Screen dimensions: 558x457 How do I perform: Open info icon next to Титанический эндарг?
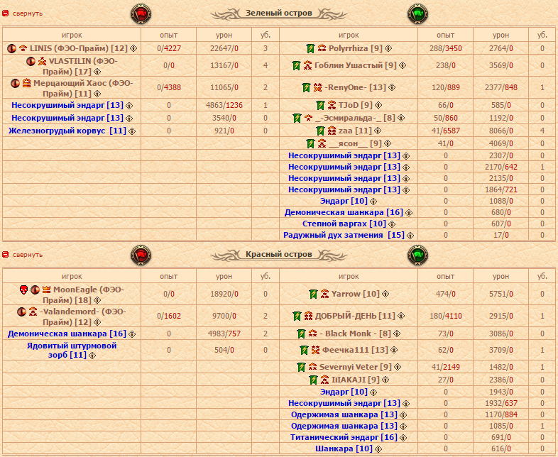point(403,437)
